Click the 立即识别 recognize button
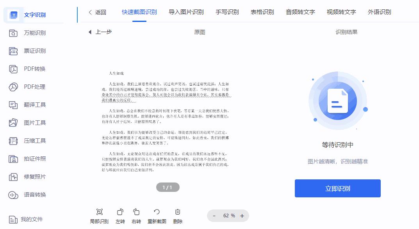419x229 pixels. [337, 188]
